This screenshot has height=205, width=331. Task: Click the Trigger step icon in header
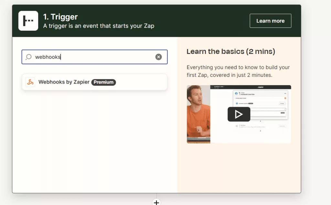(x=28, y=21)
